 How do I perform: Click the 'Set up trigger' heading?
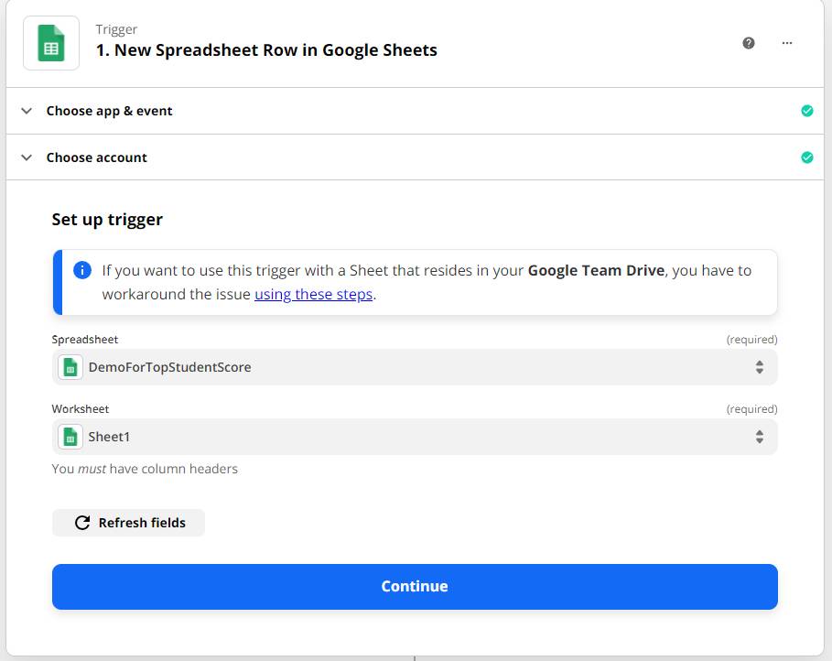[x=107, y=220]
